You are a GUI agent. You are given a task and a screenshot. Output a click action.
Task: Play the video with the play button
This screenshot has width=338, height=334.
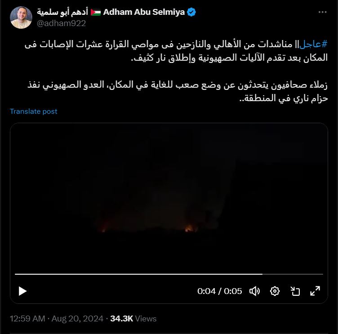tap(22, 291)
